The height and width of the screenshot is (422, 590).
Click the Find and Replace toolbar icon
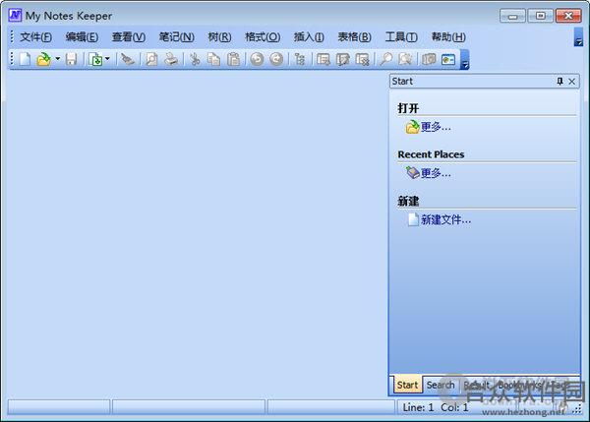click(405, 59)
